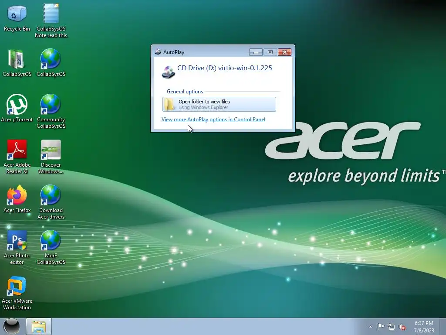Open the Recycle Bin desktop icon

coord(17,18)
